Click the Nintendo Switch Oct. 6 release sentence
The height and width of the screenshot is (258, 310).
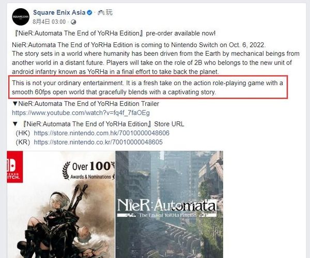(x=139, y=45)
